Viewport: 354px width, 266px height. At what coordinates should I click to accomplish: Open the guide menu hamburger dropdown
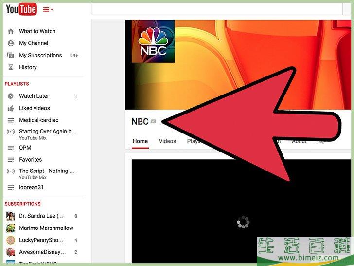coord(48,10)
